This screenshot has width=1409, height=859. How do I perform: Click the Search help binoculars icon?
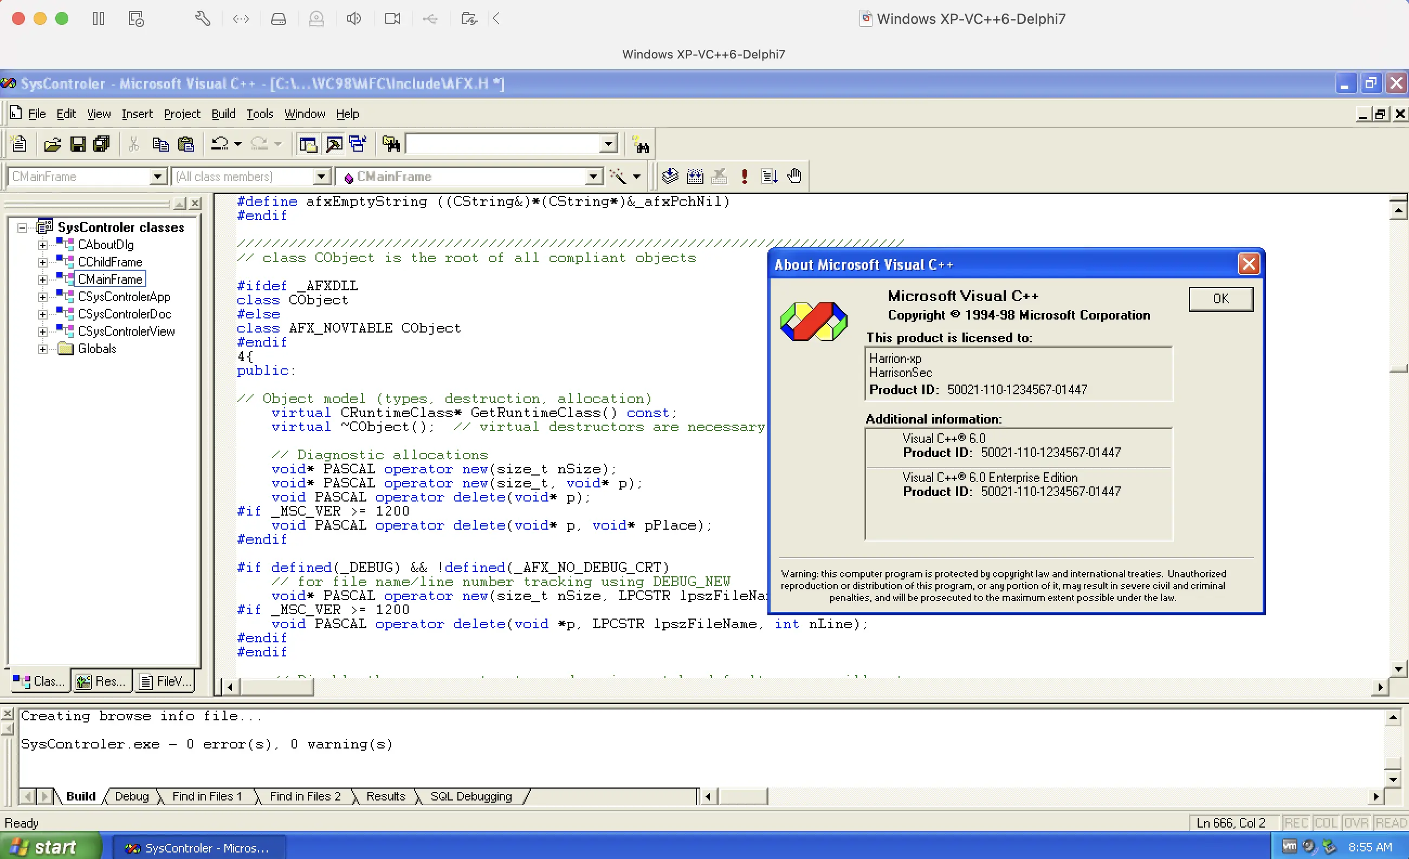(641, 145)
